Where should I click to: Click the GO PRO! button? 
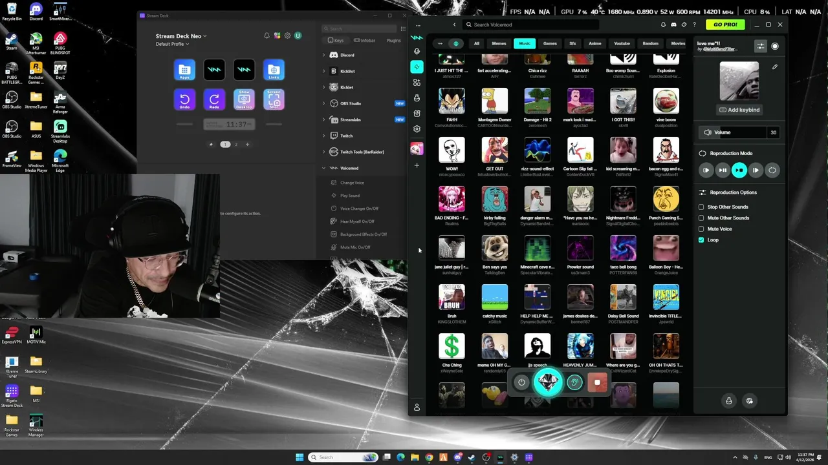click(725, 25)
